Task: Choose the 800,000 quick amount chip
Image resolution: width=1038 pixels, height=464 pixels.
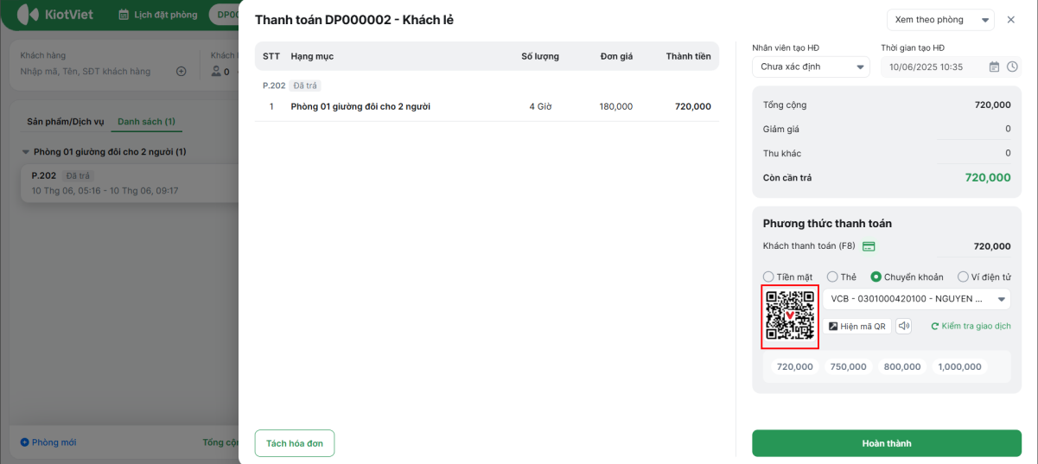Action: point(902,366)
